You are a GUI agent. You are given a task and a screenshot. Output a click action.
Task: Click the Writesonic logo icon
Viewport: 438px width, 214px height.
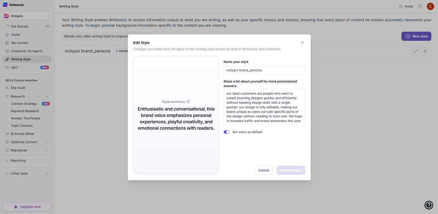(x=5, y=5)
